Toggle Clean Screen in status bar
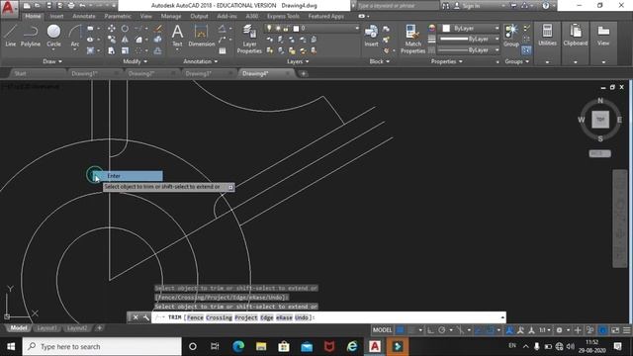Viewport: 633px width, 356px height. [x=615, y=330]
